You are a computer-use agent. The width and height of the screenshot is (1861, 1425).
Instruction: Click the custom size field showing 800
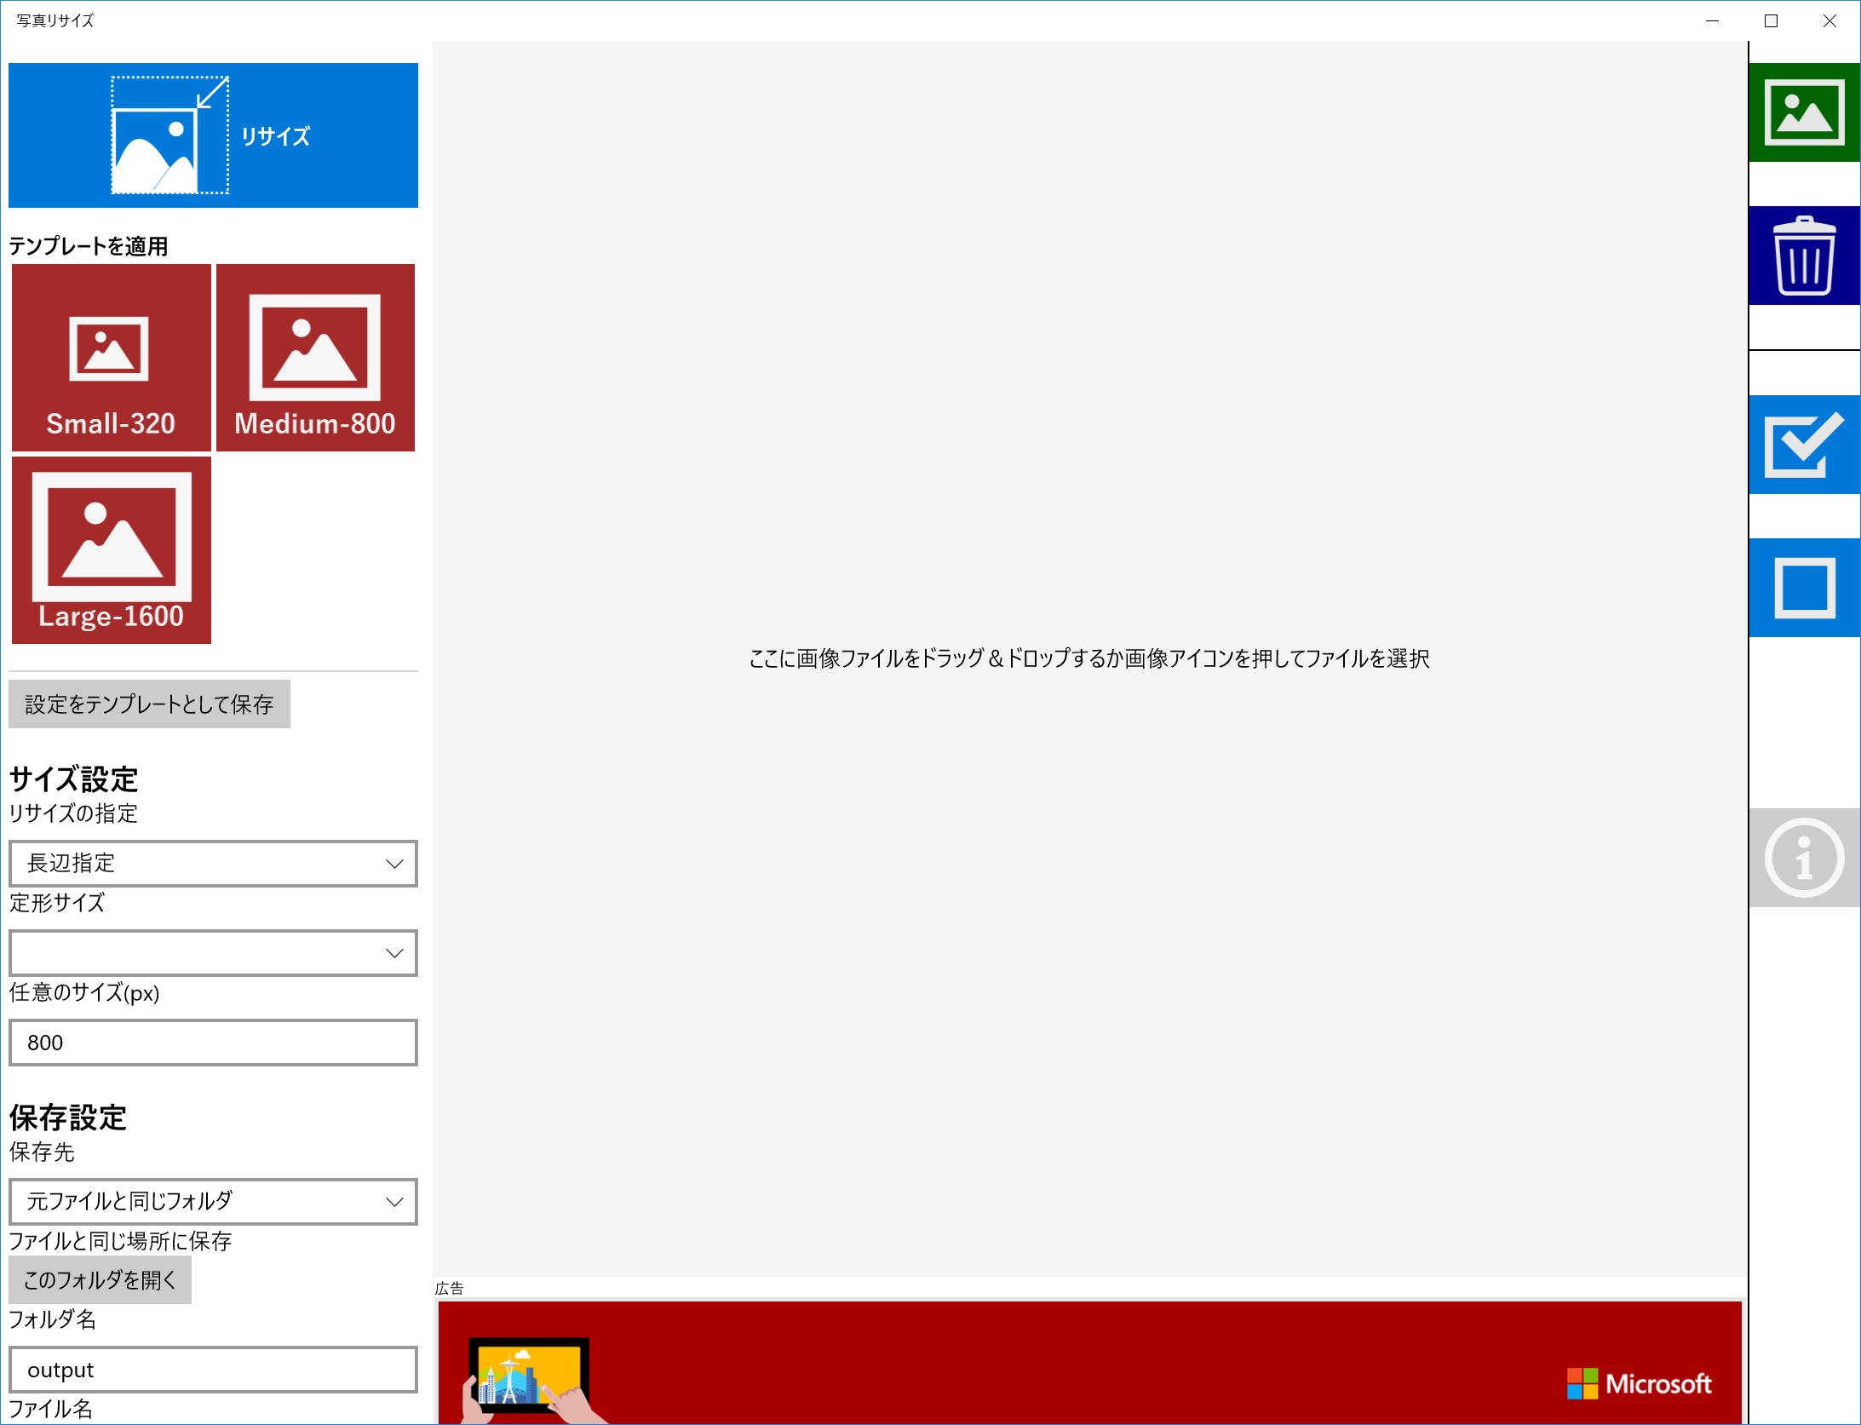213,1043
